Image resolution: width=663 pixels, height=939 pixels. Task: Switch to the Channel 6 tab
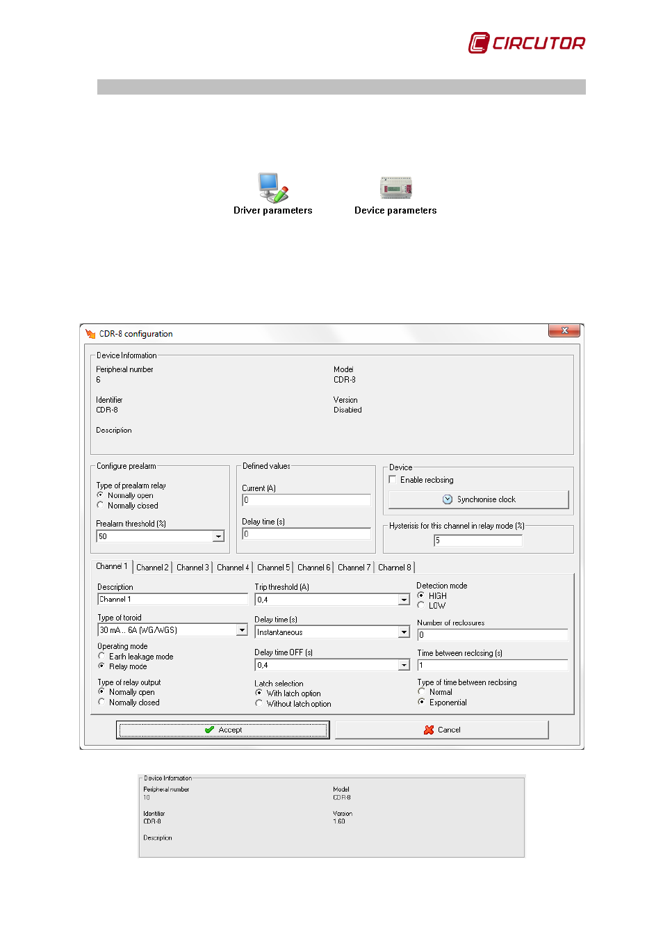(x=313, y=568)
